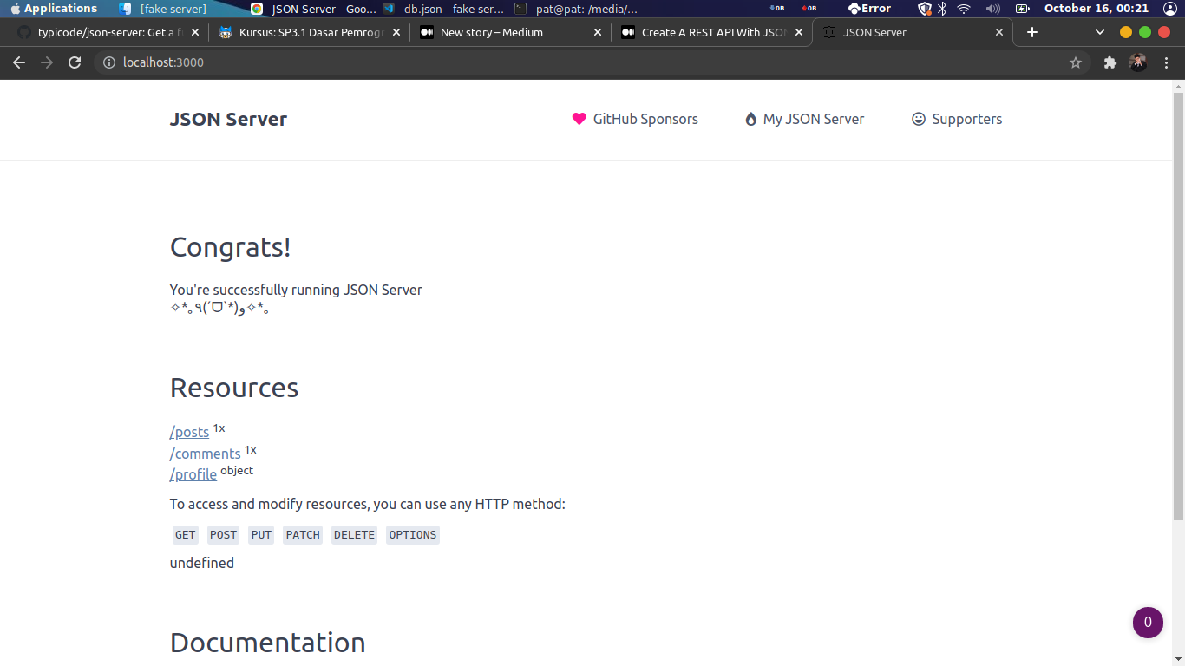Switch to pat@pat terminal window in taskbar
This screenshot has height=666, width=1185.
pos(576,9)
